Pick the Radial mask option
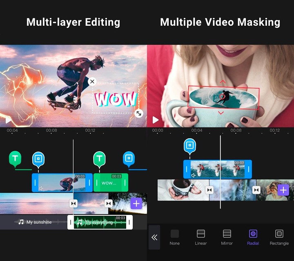 (253, 237)
